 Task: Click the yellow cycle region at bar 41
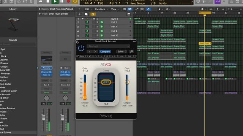pyautogui.click(x=205, y=13)
